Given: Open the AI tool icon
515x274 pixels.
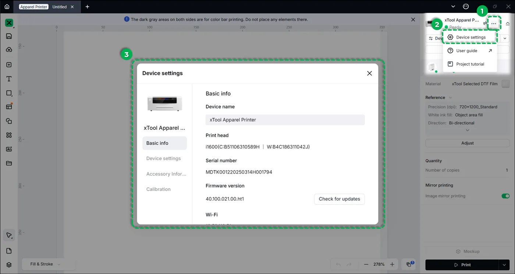Looking at the screenshot, I should pos(9,149).
